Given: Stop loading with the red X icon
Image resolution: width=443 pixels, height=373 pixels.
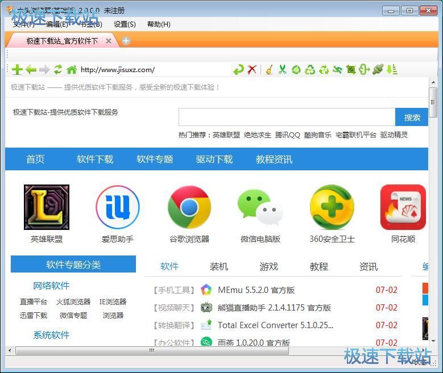Looking at the screenshot, I should coord(252,69).
